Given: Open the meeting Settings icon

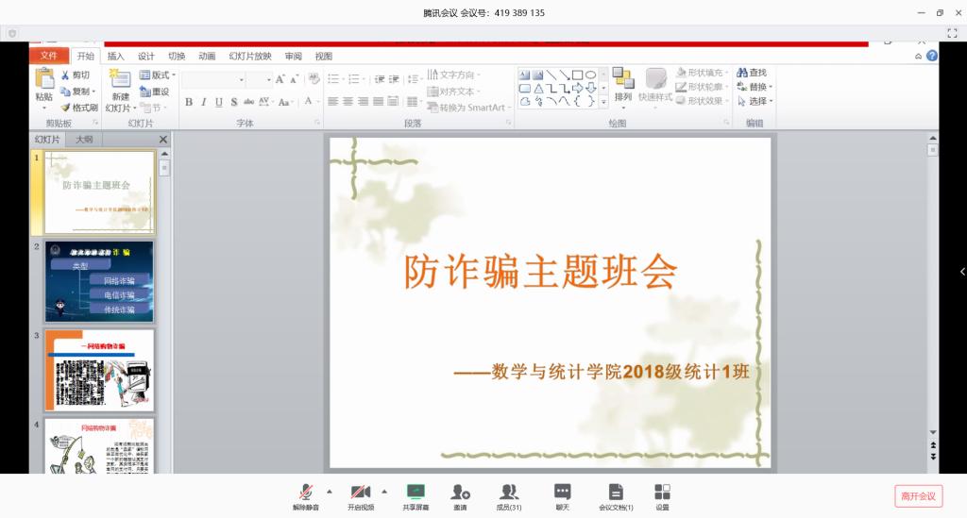Looking at the screenshot, I should click(x=662, y=493).
